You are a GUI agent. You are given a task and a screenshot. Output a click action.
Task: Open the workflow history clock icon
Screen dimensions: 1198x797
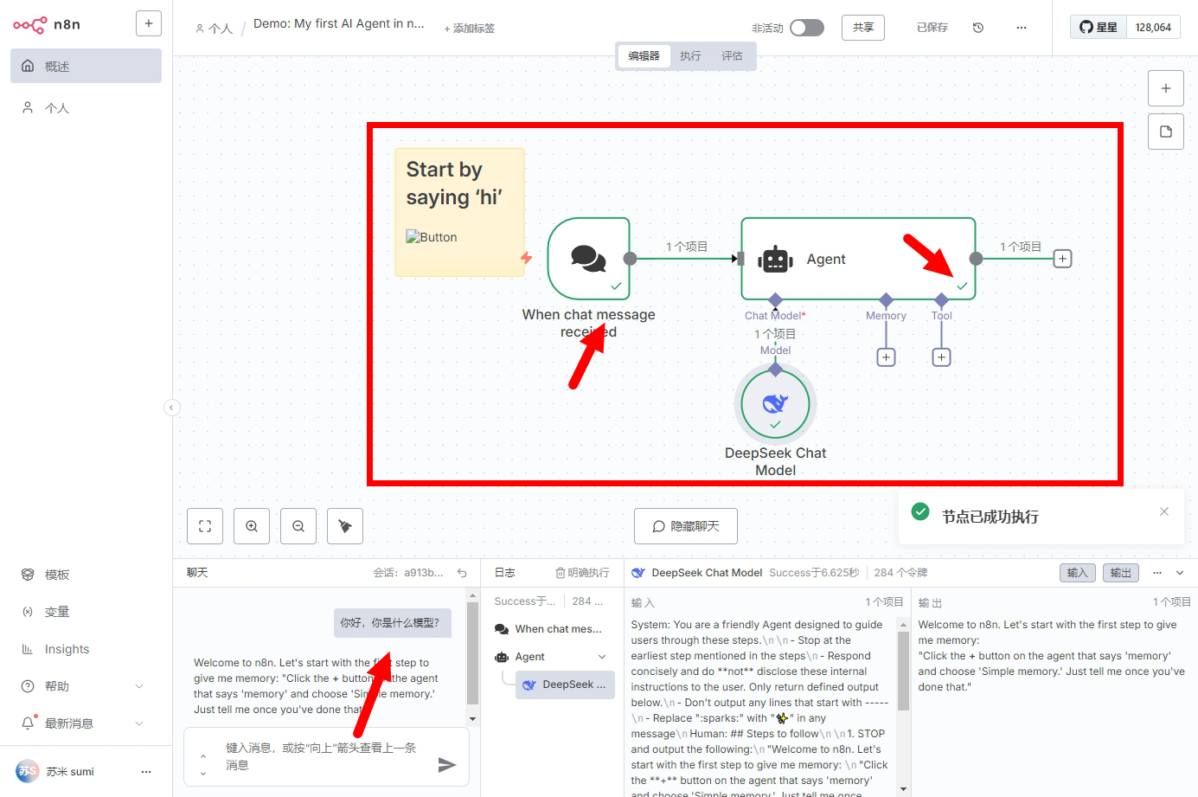pyautogui.click(x=978, y=28)
